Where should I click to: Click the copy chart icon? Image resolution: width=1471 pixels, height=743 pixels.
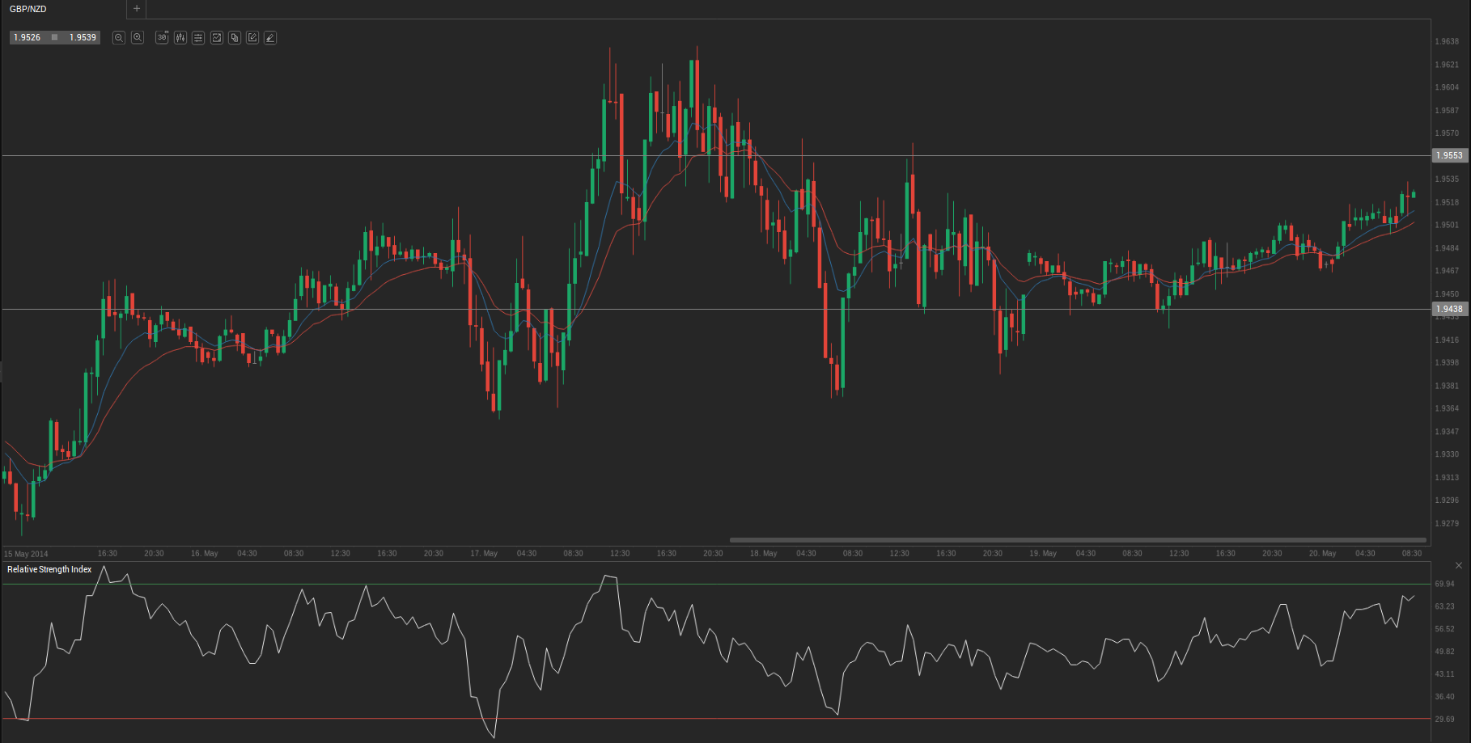235,38
